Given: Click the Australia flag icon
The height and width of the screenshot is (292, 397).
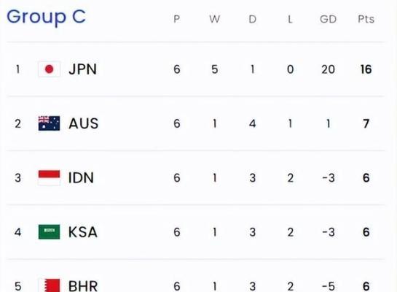Looking at the screenshot, I should click(49, 123).
